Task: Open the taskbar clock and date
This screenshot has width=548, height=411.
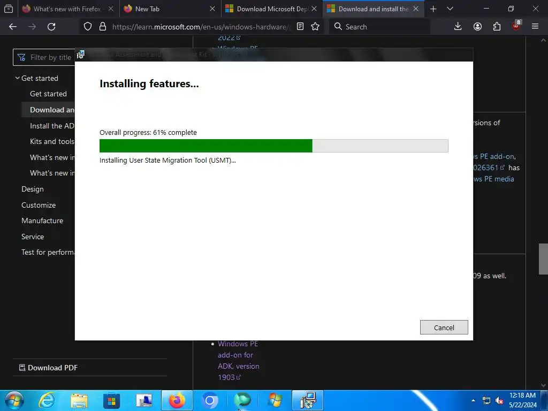Action: (522, 400)
